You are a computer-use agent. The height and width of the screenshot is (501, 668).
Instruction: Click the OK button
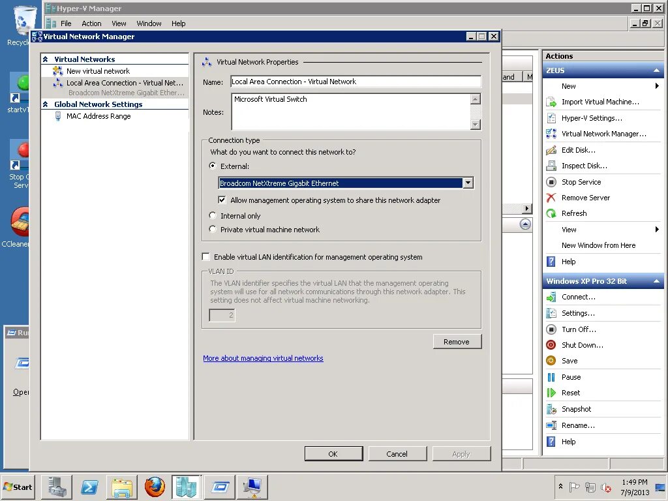[x=333, y=454]
